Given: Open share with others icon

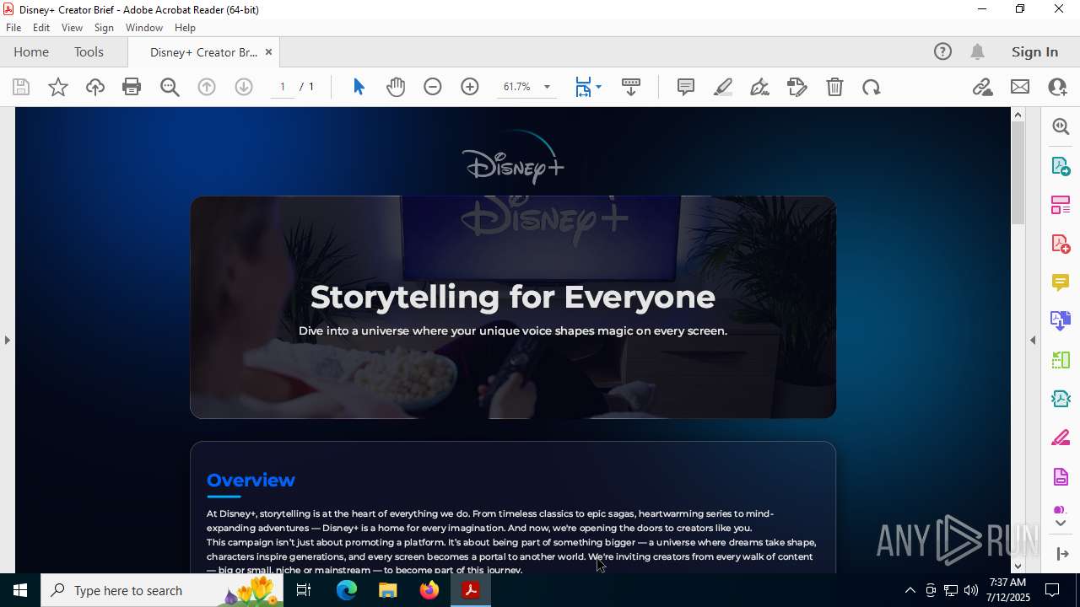Looking at the screenshot, I should point(1057,87).
